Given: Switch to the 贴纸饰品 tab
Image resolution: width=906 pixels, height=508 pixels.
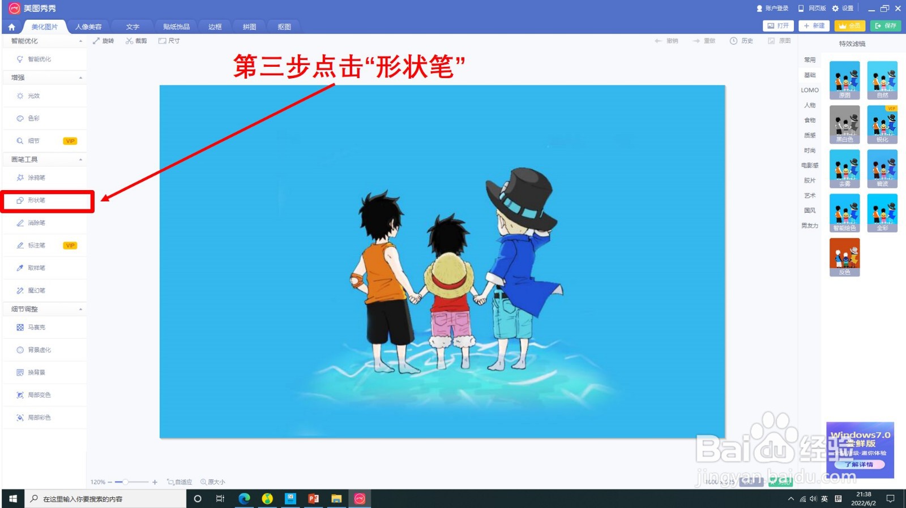Looking at the screenshot, I should pos(176,27).
